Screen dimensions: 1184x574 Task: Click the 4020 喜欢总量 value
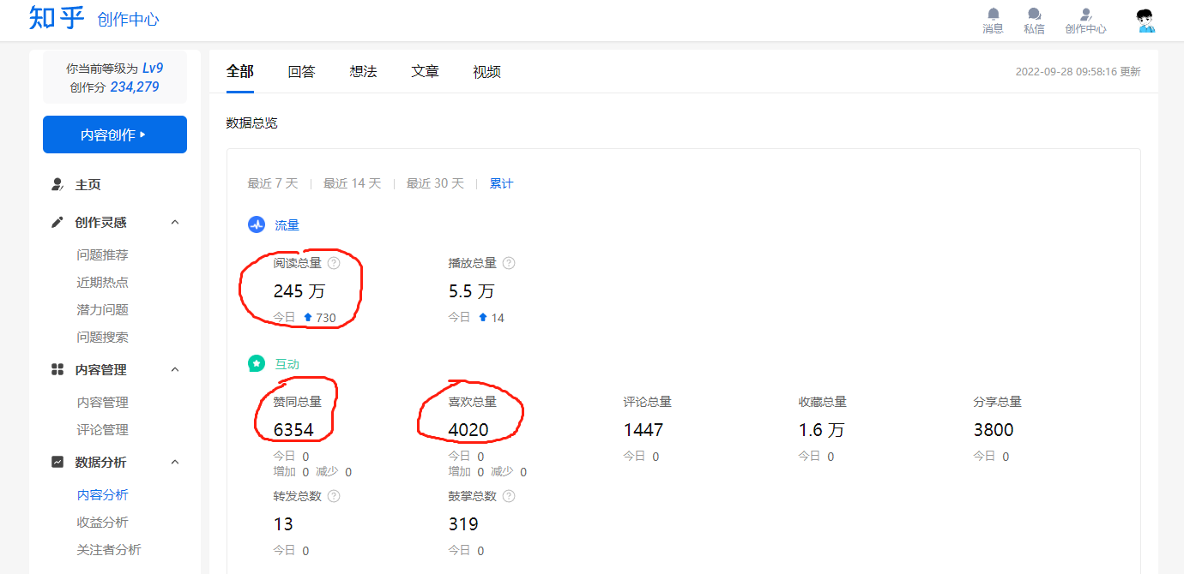pyautogui.click(x=468, y=429)
